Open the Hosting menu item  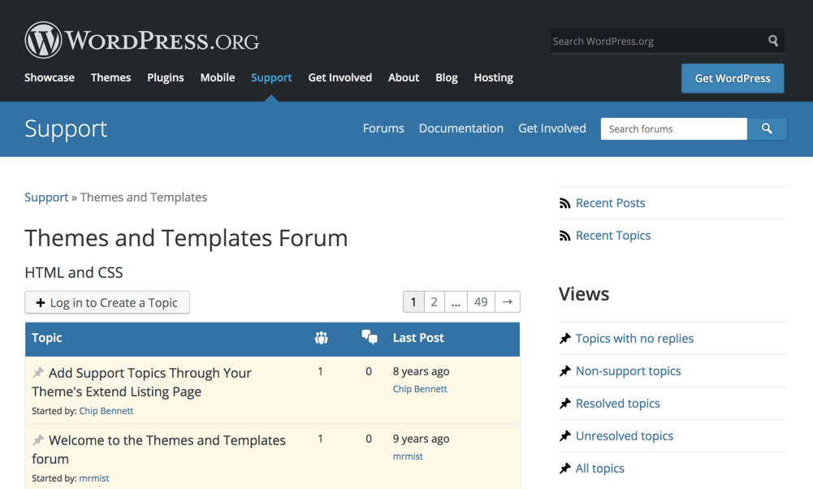coord(494,78)
